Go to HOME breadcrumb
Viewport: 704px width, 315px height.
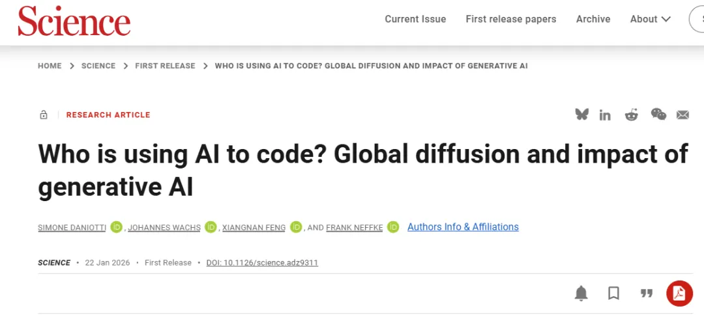(50, 66)
